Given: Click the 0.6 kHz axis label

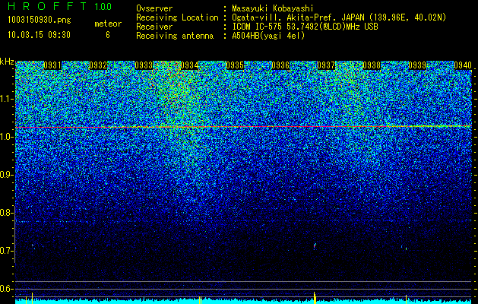Looking at the screenshot, I should (x=7, y=289).
